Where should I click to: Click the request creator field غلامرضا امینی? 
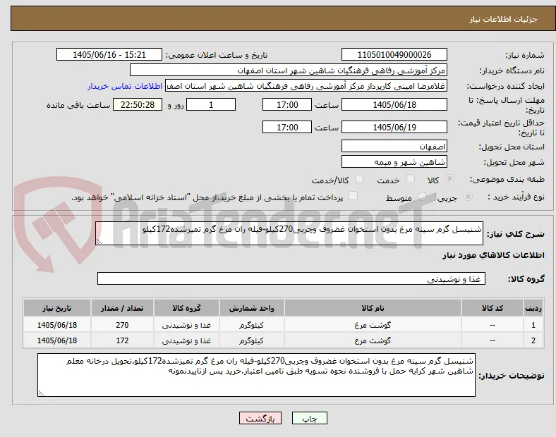coord(306,86)
